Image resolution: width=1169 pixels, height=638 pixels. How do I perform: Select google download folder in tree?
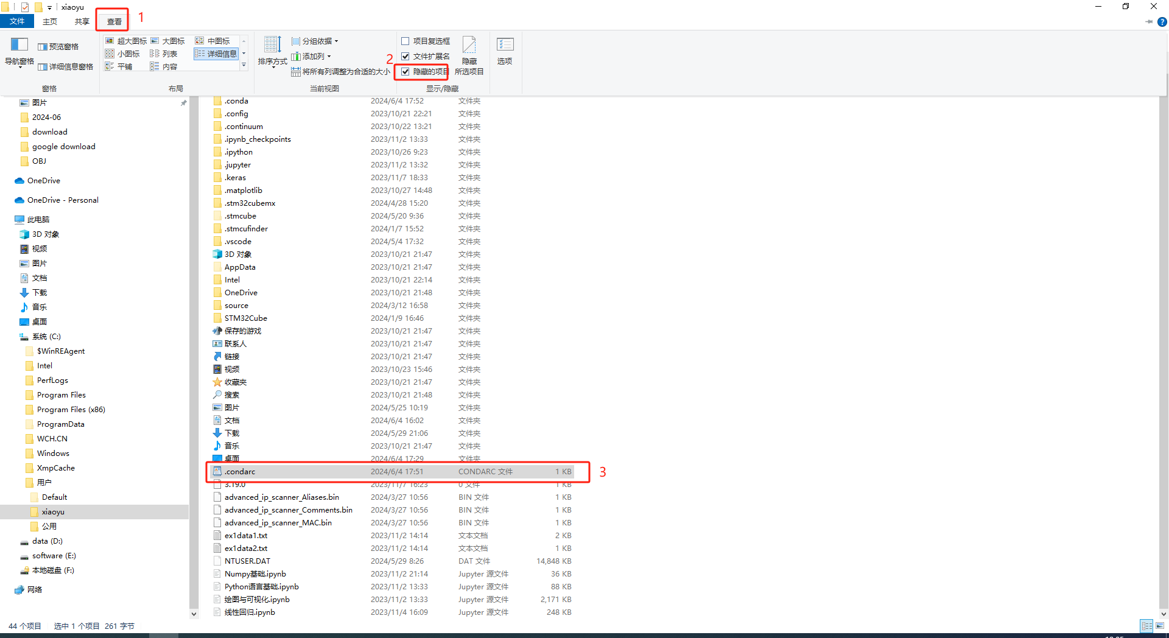pos(58,147)
